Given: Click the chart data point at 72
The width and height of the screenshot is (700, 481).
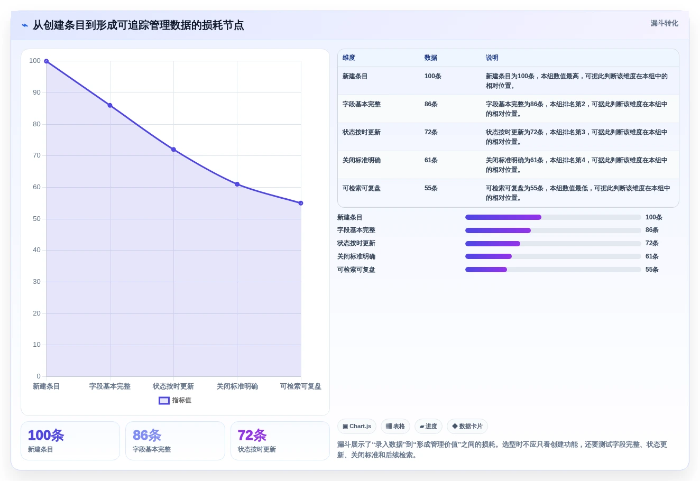Looking at the screenshot, I should tap(173, 150).
